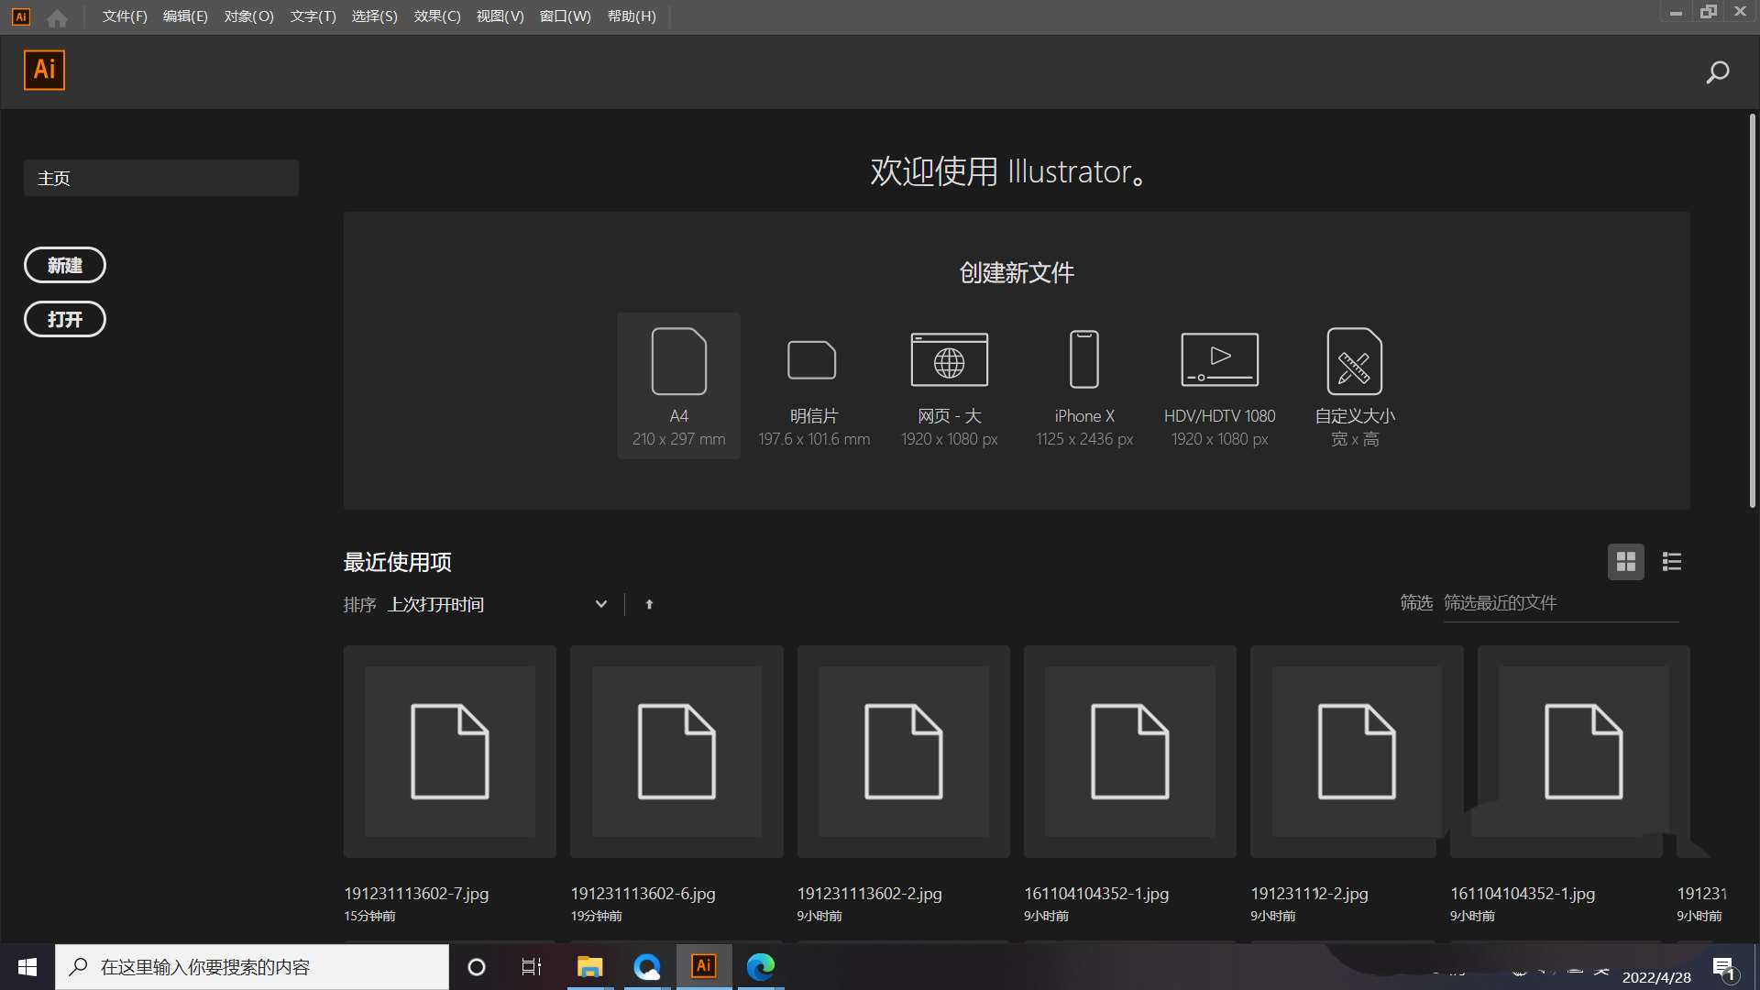Click file name 191231113602-2.jpg
Image resolution: width=1760 pixels, height=990 pixels.
coord(869,893)
